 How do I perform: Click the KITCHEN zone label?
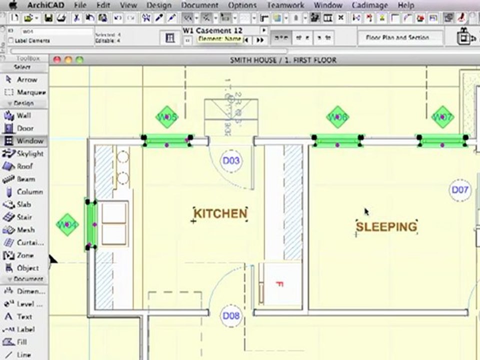[x=220, y=213]
